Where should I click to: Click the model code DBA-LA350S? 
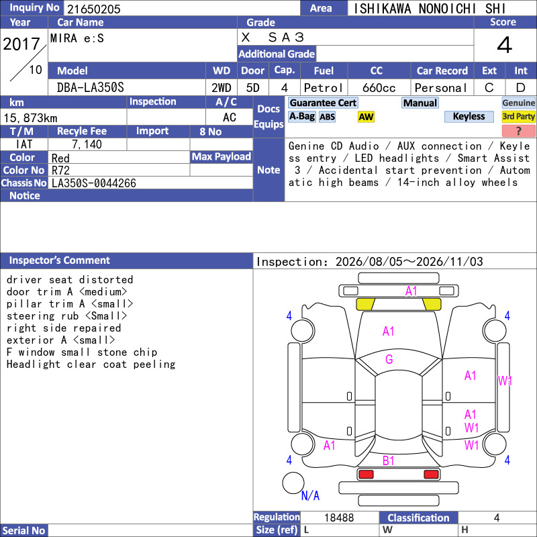point(90,88)
